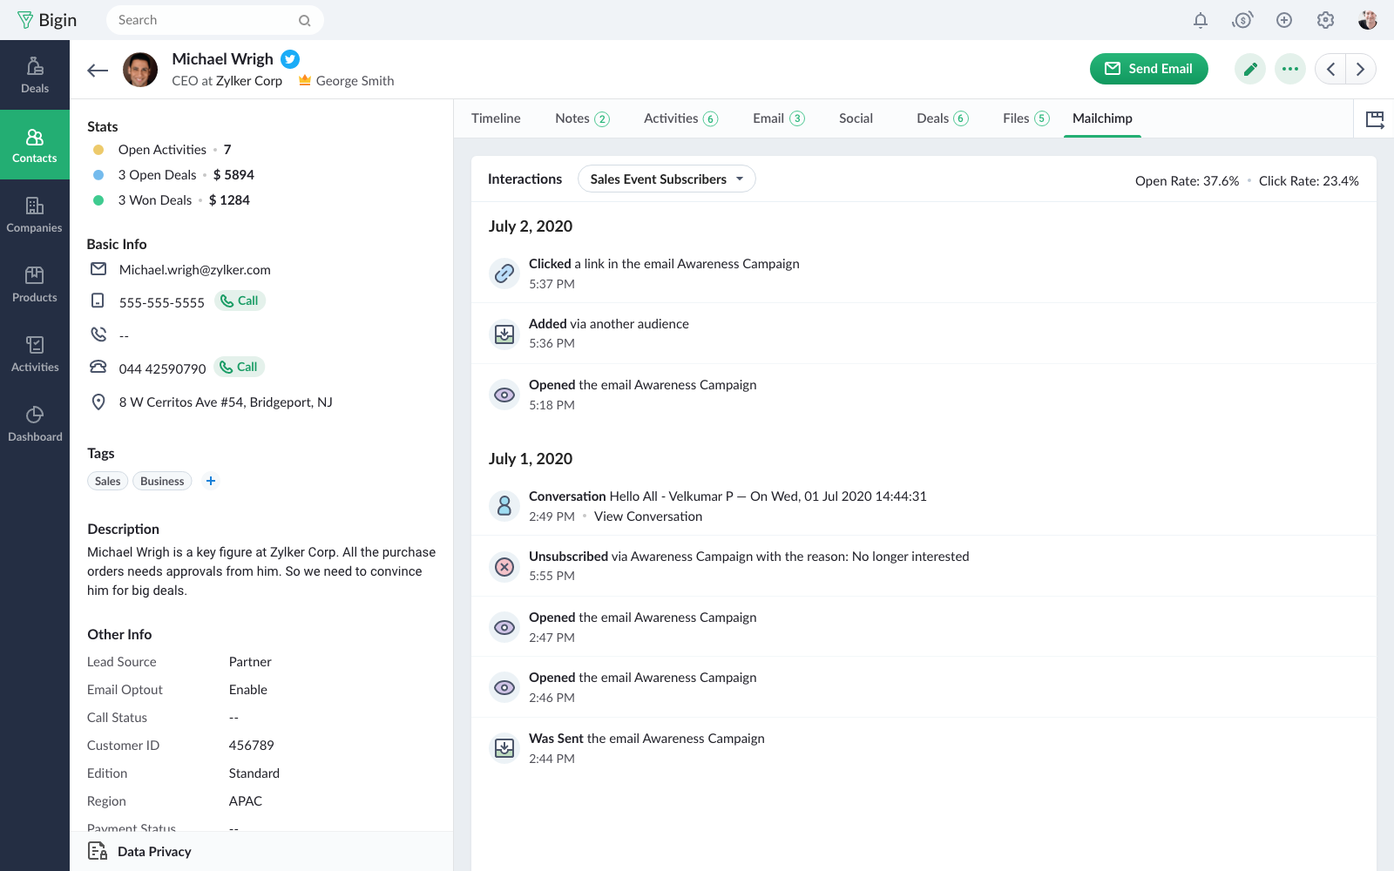Click the settings gear icon

pyautogui.click(x=1325, y=20)
